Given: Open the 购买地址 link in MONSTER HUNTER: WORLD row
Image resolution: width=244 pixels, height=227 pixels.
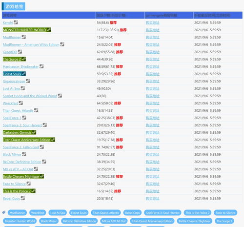Looking at the screenshot, I should click(153, 30).
